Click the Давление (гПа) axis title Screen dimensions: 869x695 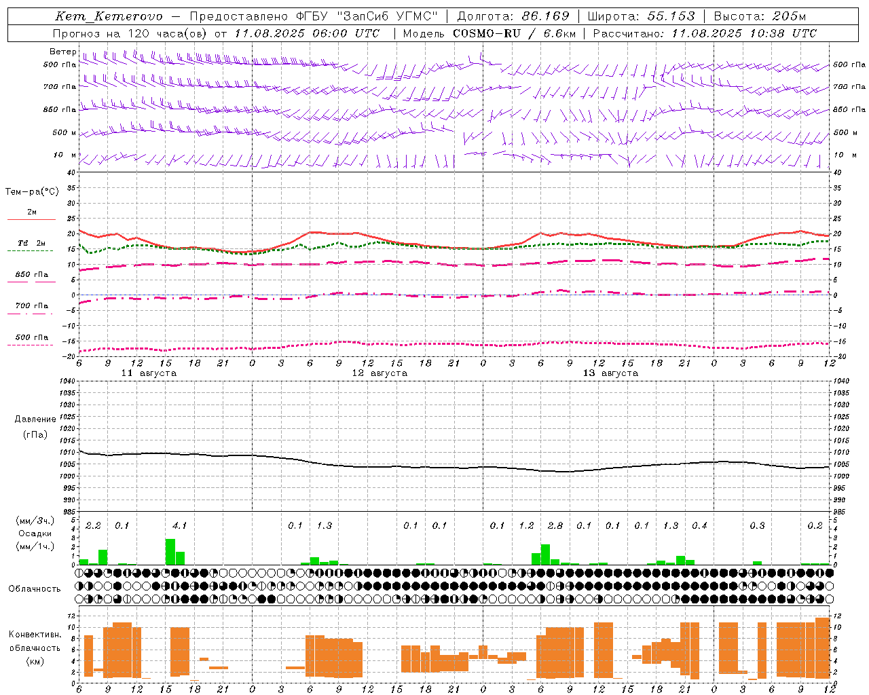(34, 427)
